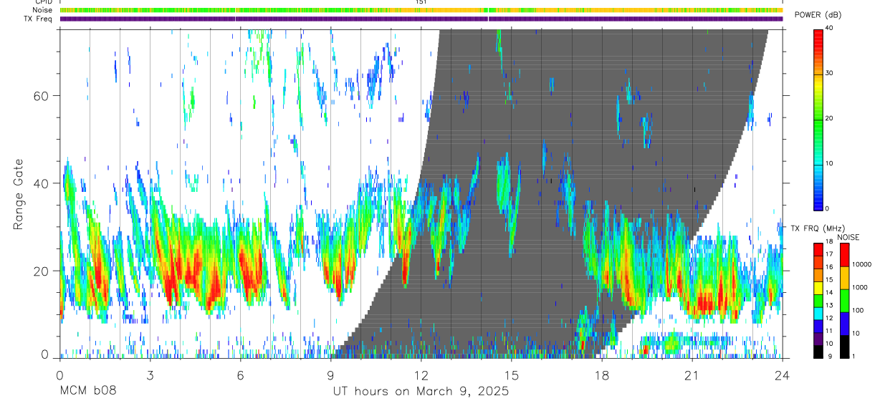The height and width of the screenshot is (406, 880).
Task: Click the "20" tick on the POWER color bar
Action: tap(830, 118)
